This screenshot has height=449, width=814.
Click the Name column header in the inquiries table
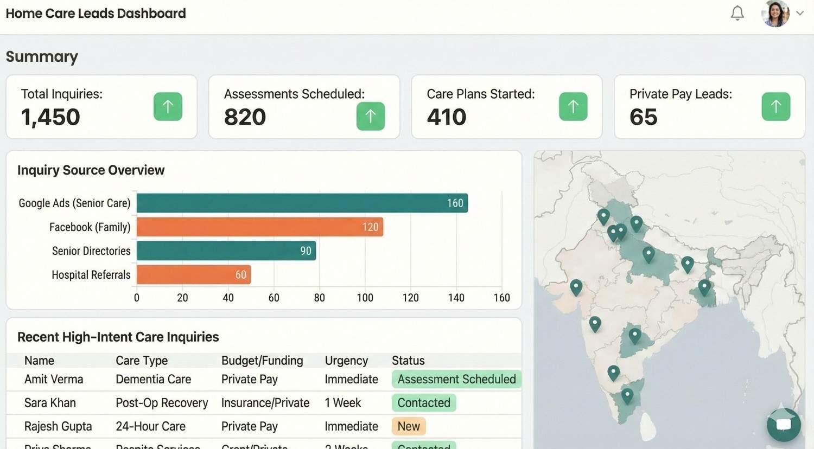pyautogui.click(x=39, y=360)
